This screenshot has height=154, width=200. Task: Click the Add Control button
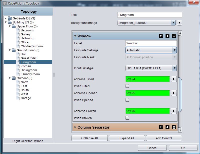coord(164,138)
